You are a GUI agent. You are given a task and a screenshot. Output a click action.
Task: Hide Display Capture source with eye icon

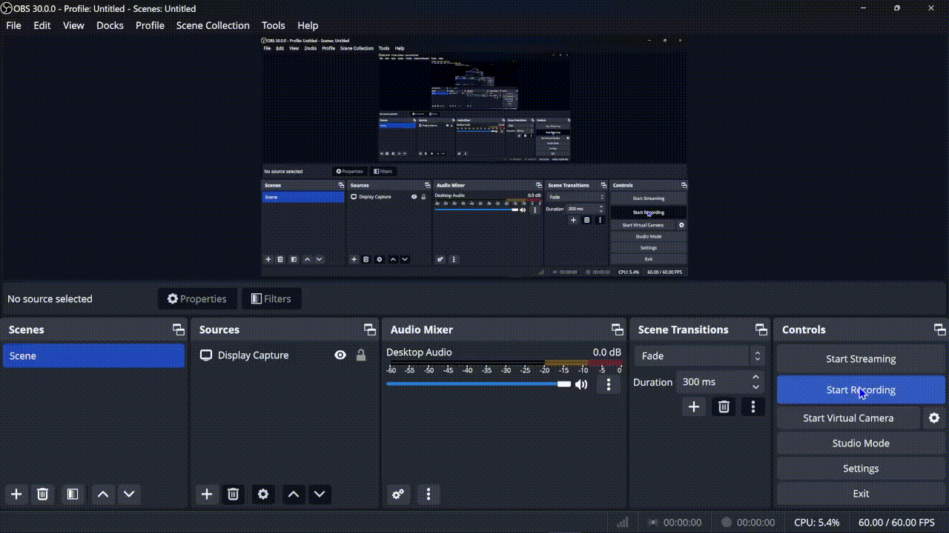(340, 355)
